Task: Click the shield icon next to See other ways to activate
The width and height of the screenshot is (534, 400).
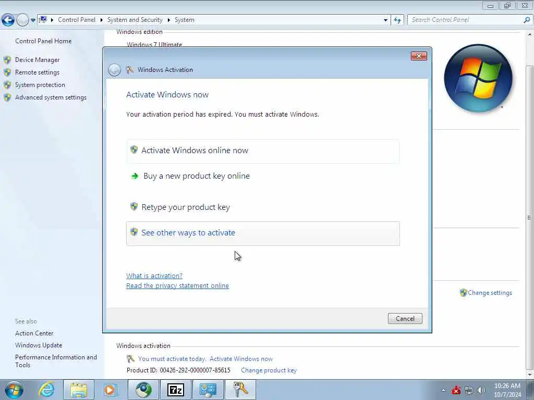Action: (134, 232)
